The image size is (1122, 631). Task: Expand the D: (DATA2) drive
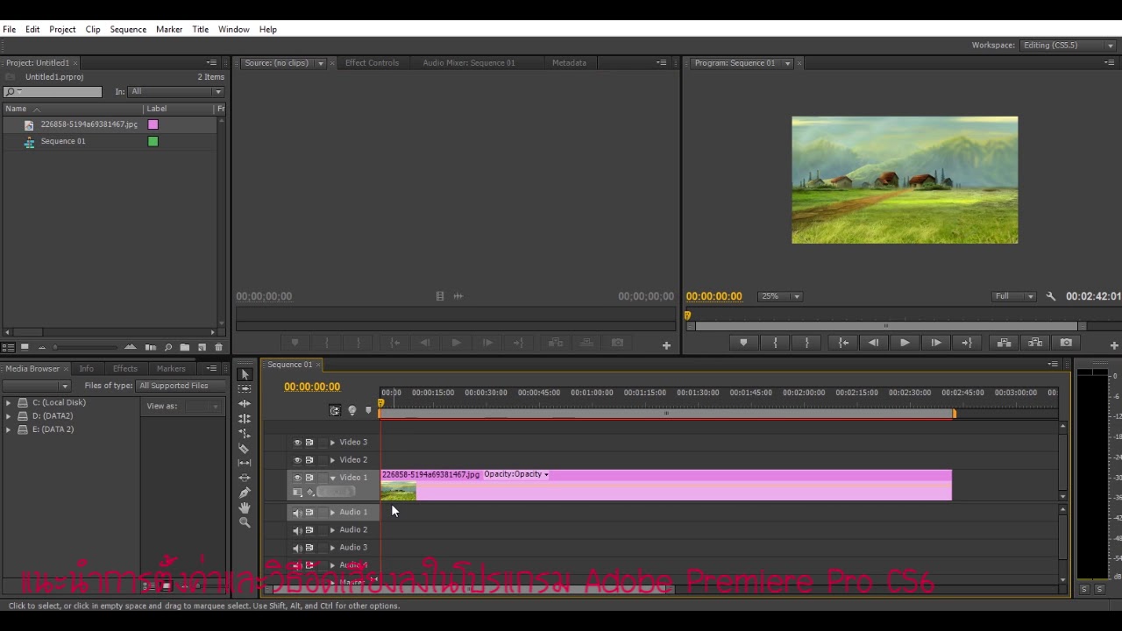(x=9, y=416)
